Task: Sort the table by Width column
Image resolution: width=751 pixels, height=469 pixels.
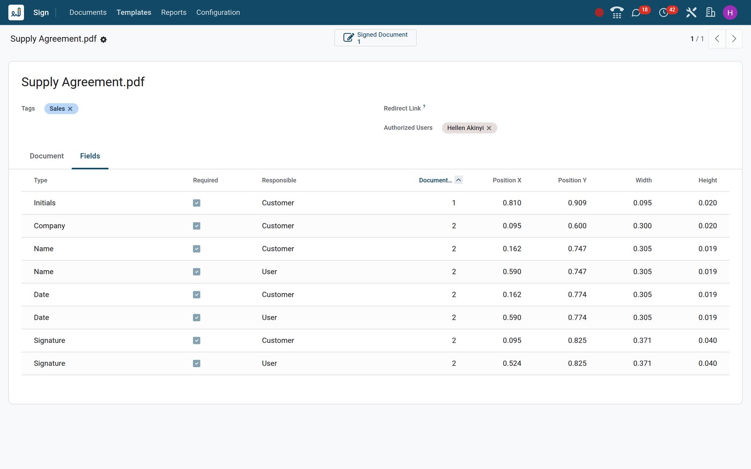Action: pos(644,181)
